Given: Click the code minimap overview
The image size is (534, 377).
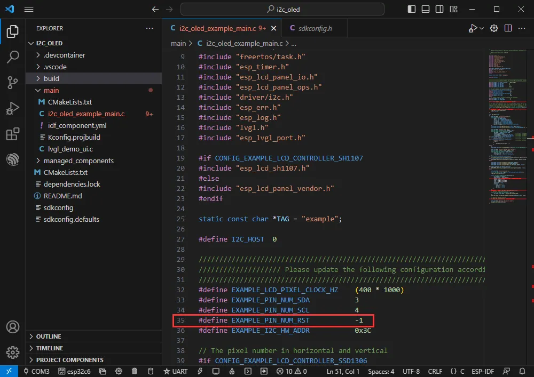Looking at the screenshot, I should tap(507, 123).
